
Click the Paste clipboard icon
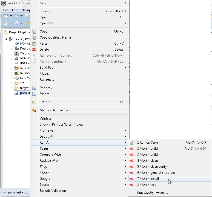34,44
